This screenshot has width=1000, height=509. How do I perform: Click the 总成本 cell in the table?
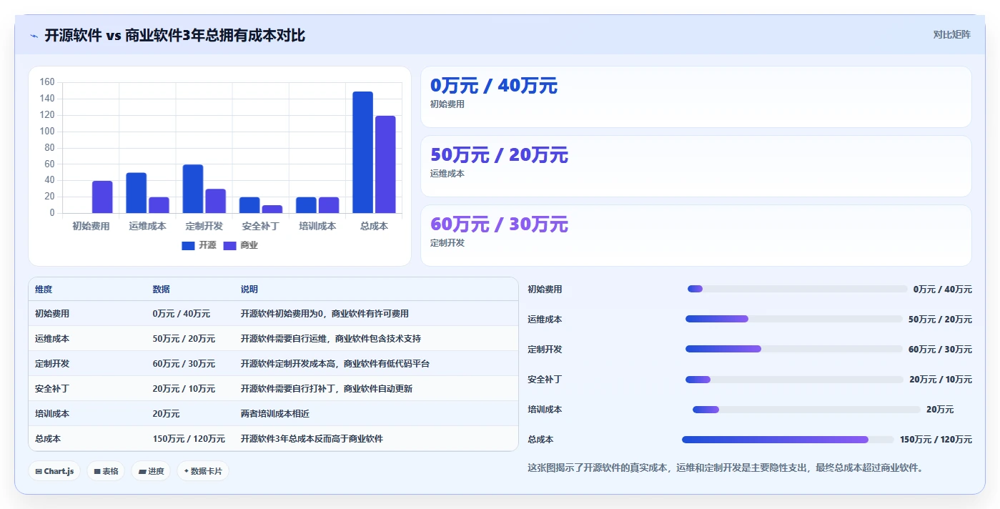click(48, 439)
